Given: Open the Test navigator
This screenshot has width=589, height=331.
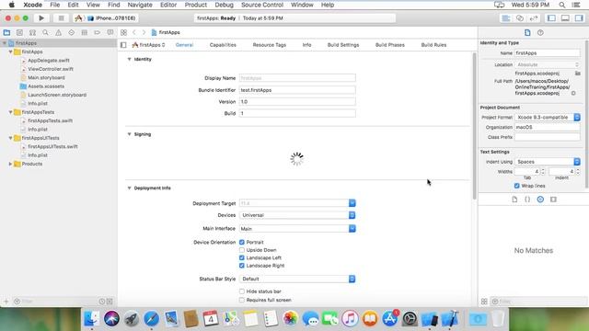Looking at the screenshot, I should coord(72,33).
